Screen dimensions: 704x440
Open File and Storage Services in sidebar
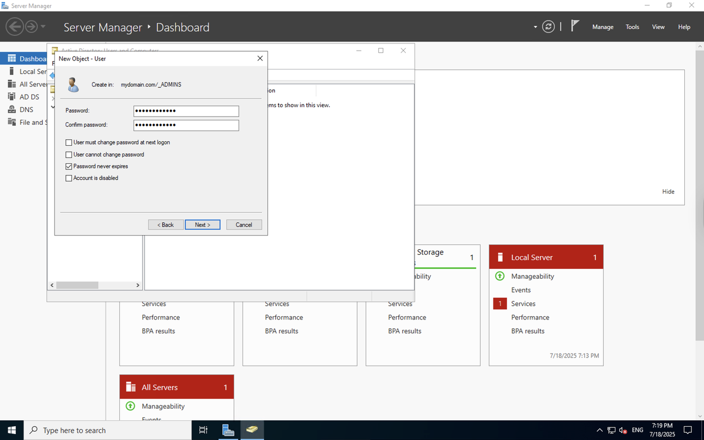pos(23,122)
